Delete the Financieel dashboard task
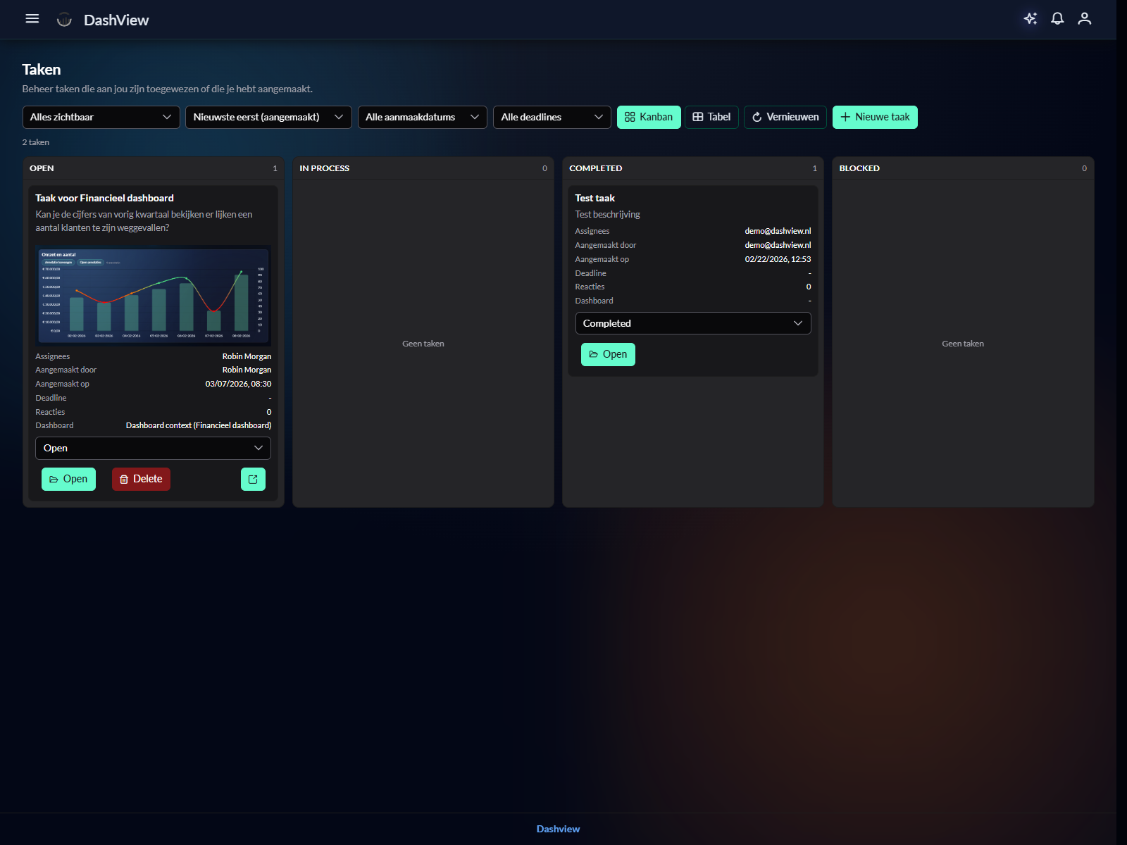The image size is (1127, 845). (x=141, y=480)
